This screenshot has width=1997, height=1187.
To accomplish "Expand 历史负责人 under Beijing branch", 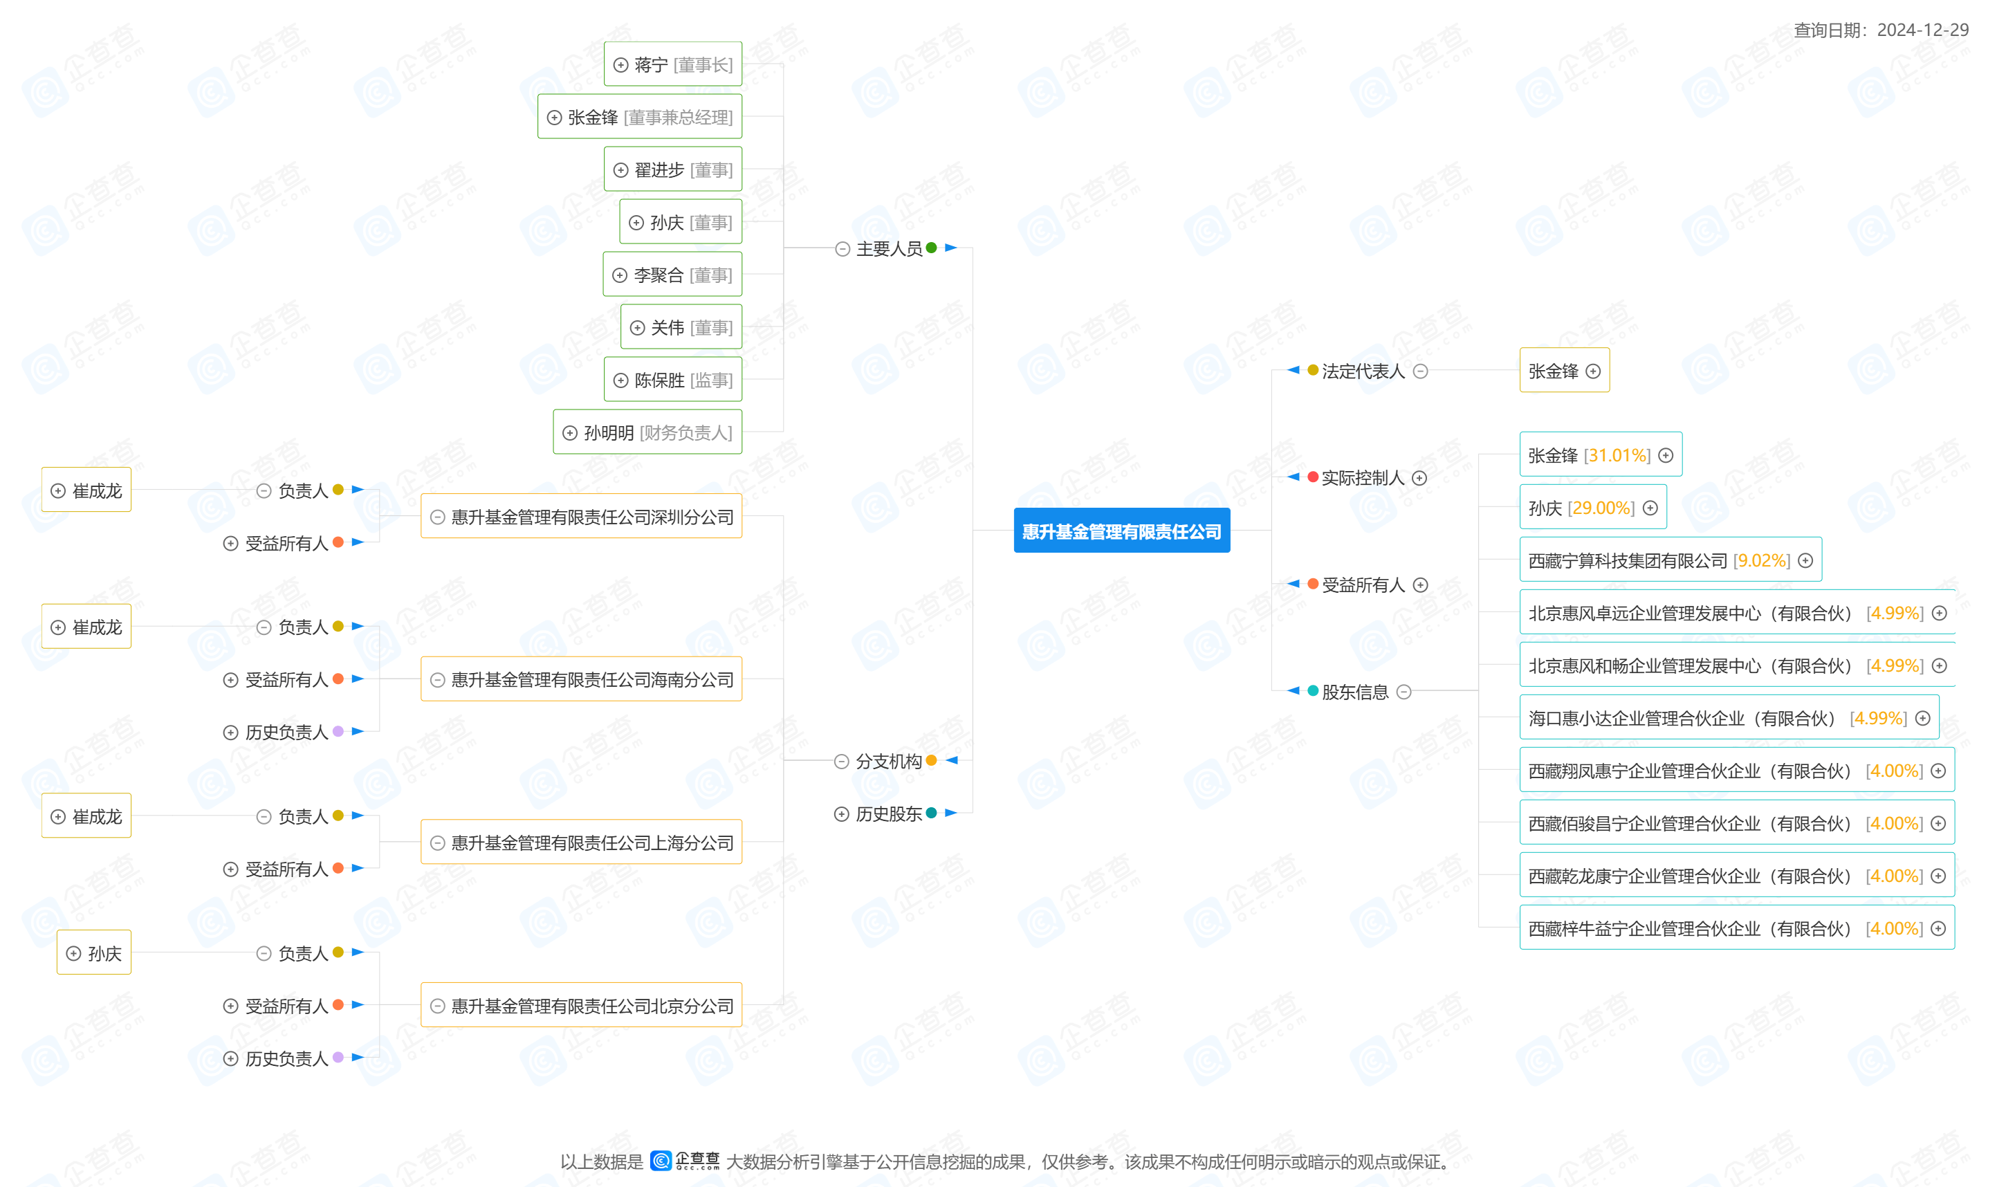I will pyautogui.click(x=230, y=1058).
